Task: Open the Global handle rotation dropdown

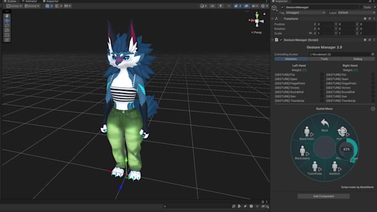Action: pos(32,6)
